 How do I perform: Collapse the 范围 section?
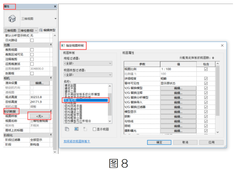[51, 45]
